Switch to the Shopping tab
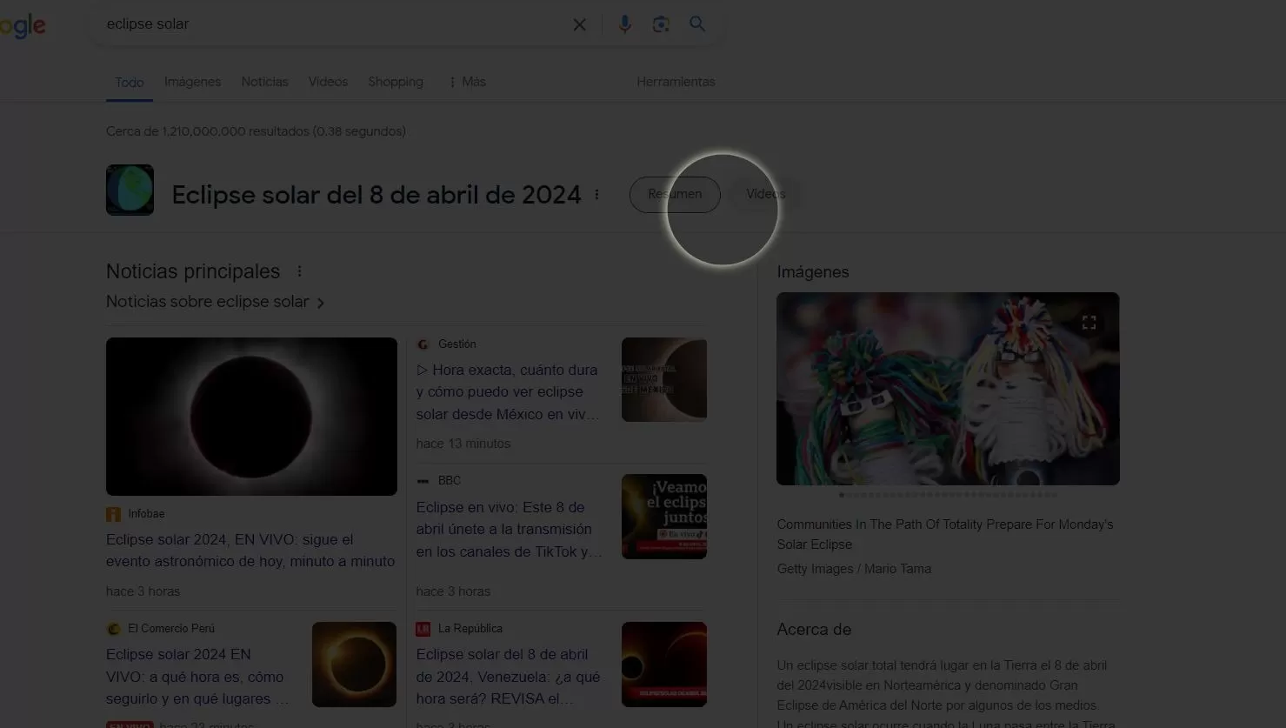This screenshot has height=728, width=1286. tap(396, 82)
